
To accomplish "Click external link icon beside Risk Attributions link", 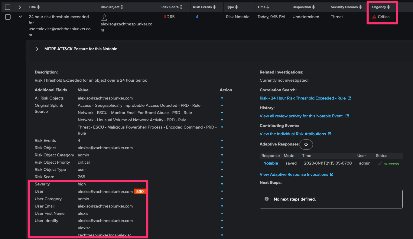I will (330, 134).
